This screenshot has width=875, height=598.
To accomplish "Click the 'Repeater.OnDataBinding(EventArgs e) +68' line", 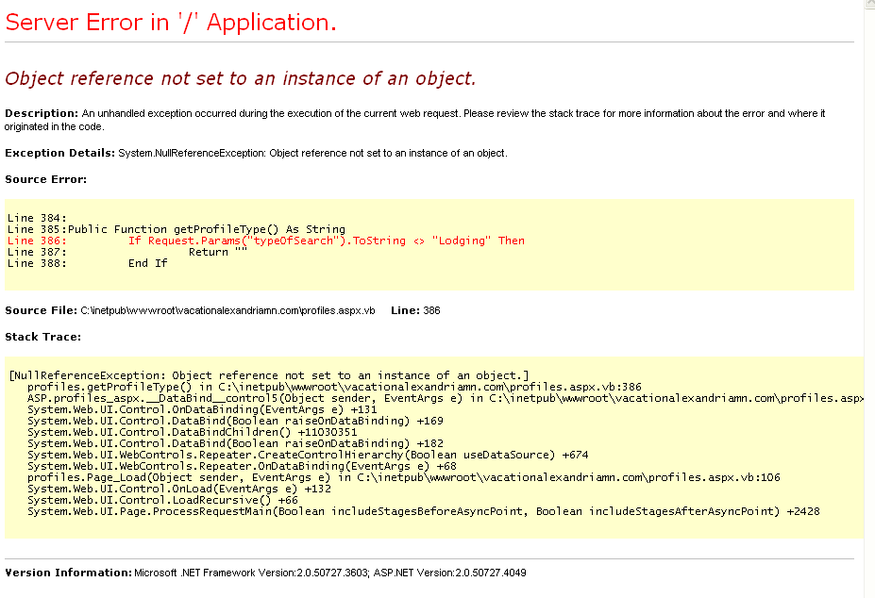I will (242, 466).
